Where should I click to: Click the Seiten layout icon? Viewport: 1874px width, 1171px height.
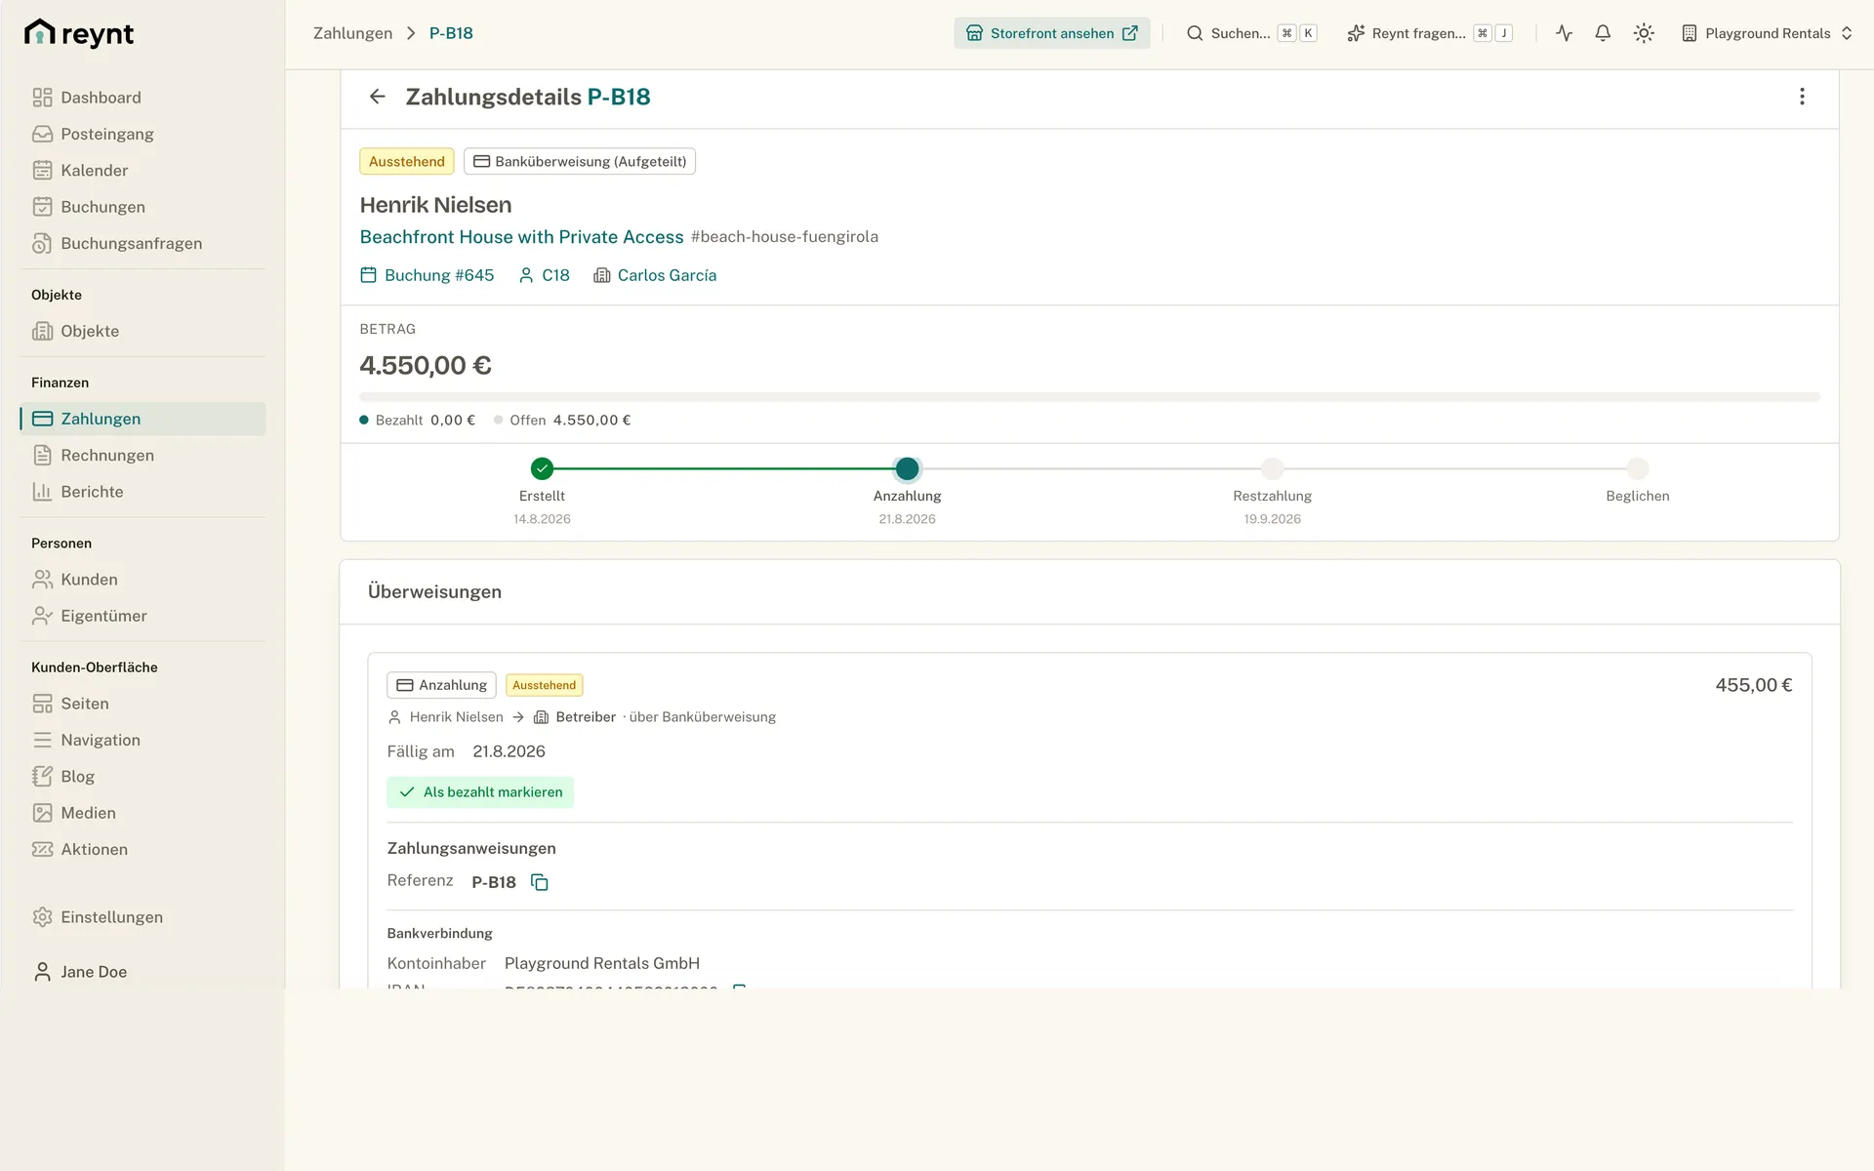(42, 704)
